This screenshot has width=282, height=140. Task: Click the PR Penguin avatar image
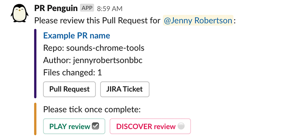(x=19, y=13)
